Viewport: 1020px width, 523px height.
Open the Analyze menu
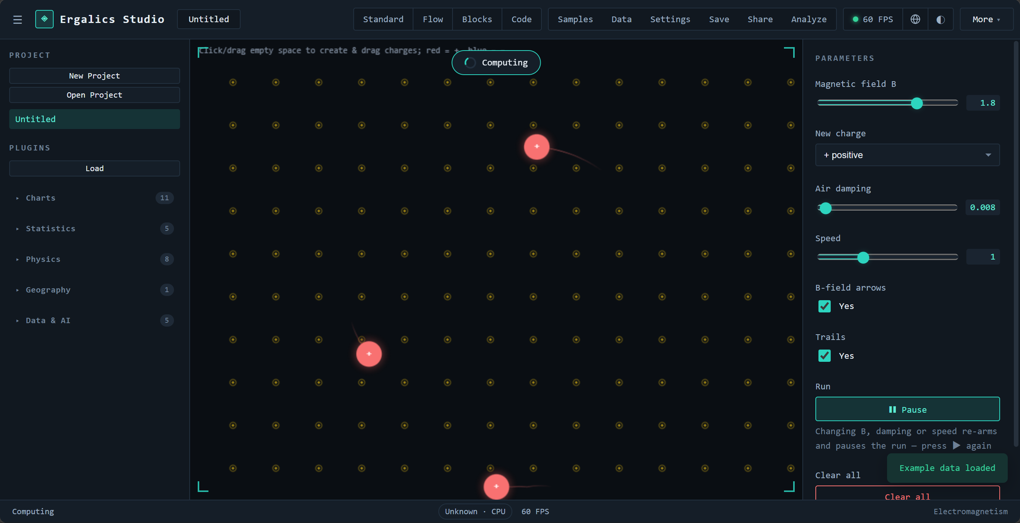point(808,19)
